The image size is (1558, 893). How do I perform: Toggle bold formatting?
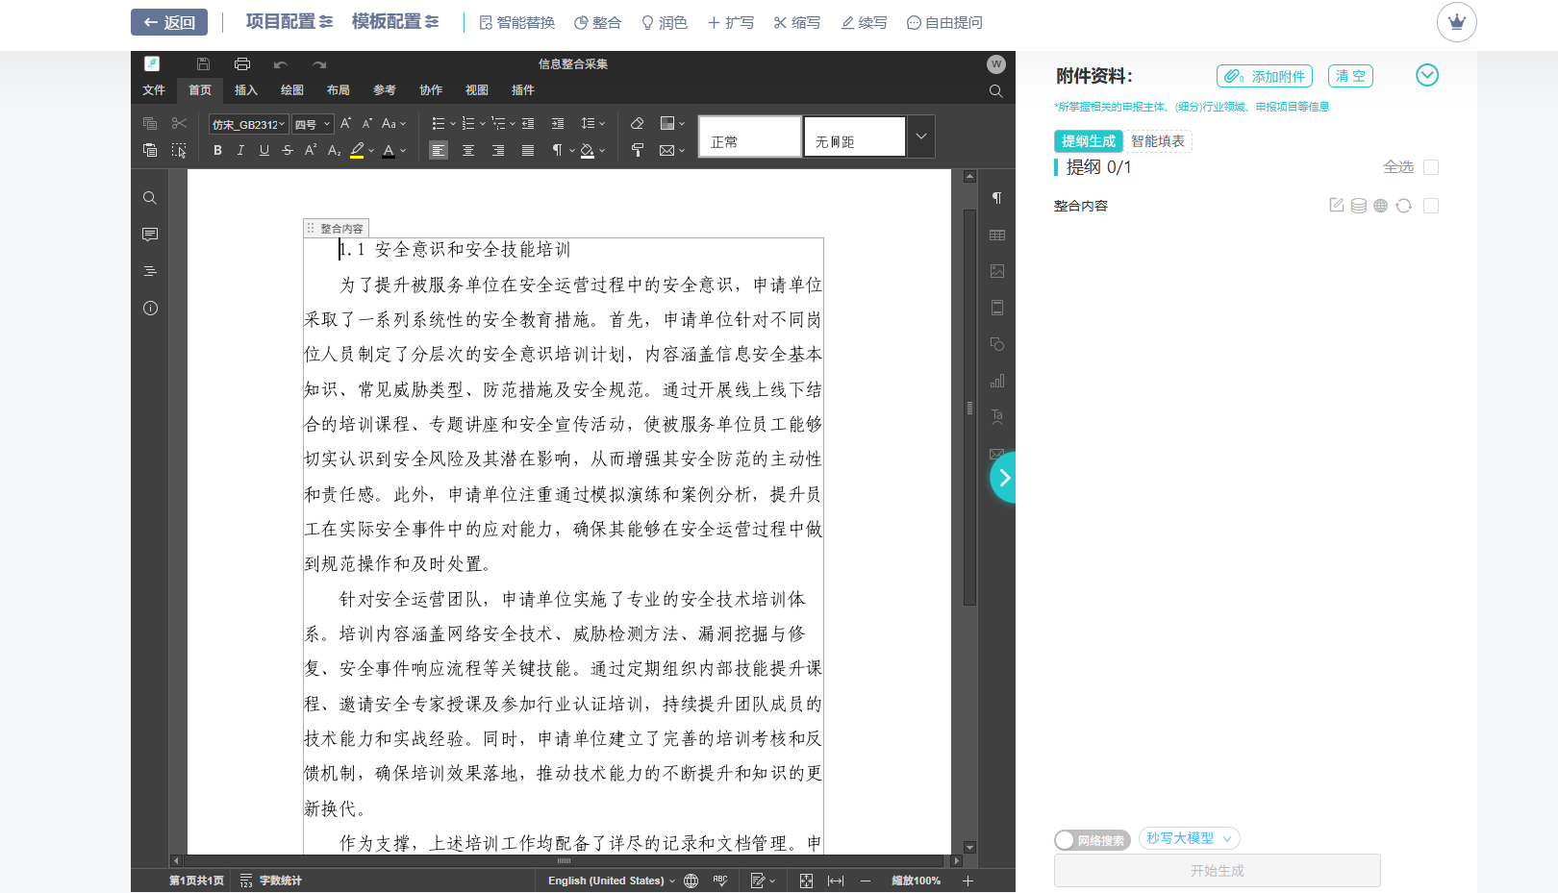click(217, 150)
